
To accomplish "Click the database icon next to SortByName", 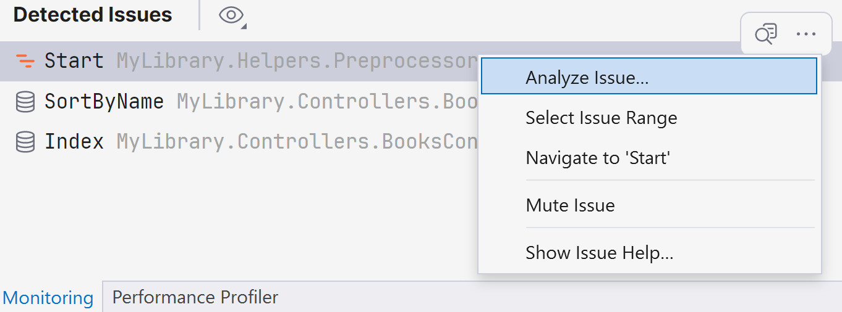I will [25, 102].
